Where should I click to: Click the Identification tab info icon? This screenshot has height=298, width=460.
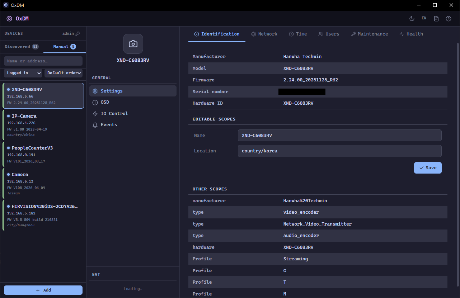pos(197,34)
